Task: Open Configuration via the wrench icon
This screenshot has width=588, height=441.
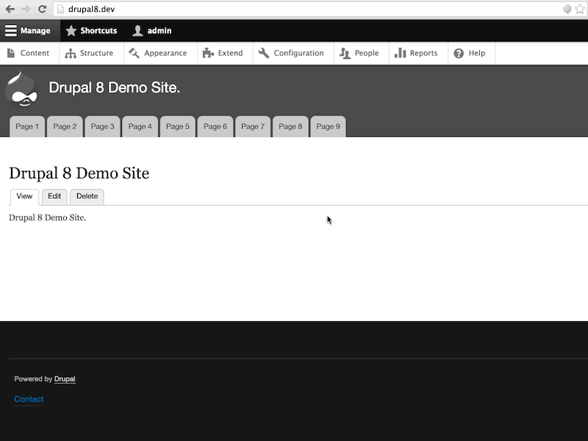Action: tap(262, 52)
